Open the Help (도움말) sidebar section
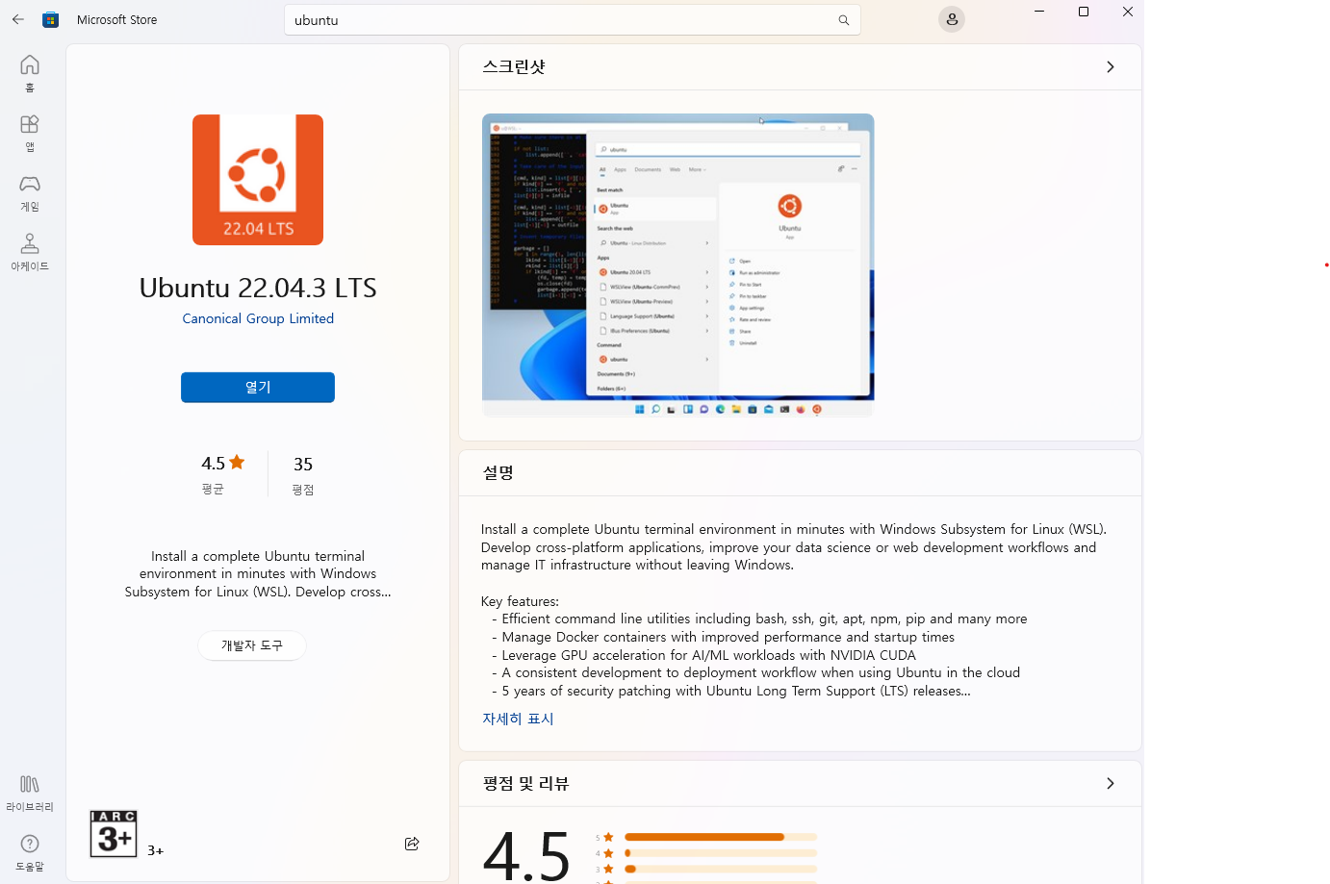The height and width of the screenshot is (884, 1330). (x=30, y=852)
